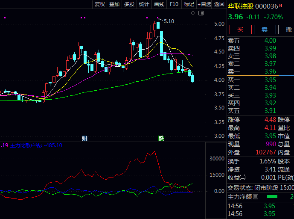
Task: Click the -2.70% change percentage
Action: point(274,17)
